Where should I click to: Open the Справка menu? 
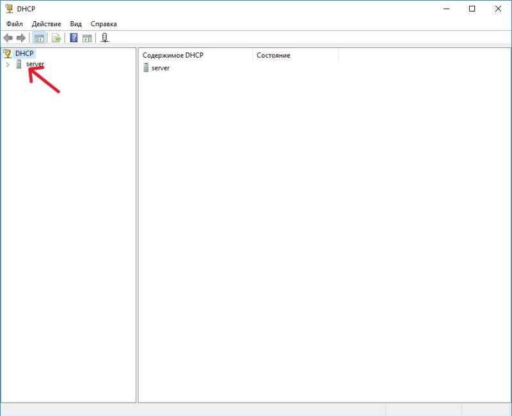pos(104,24)
